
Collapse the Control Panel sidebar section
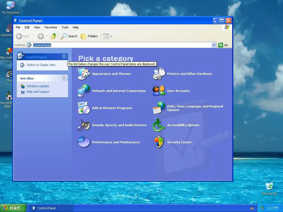click(64, 57)
